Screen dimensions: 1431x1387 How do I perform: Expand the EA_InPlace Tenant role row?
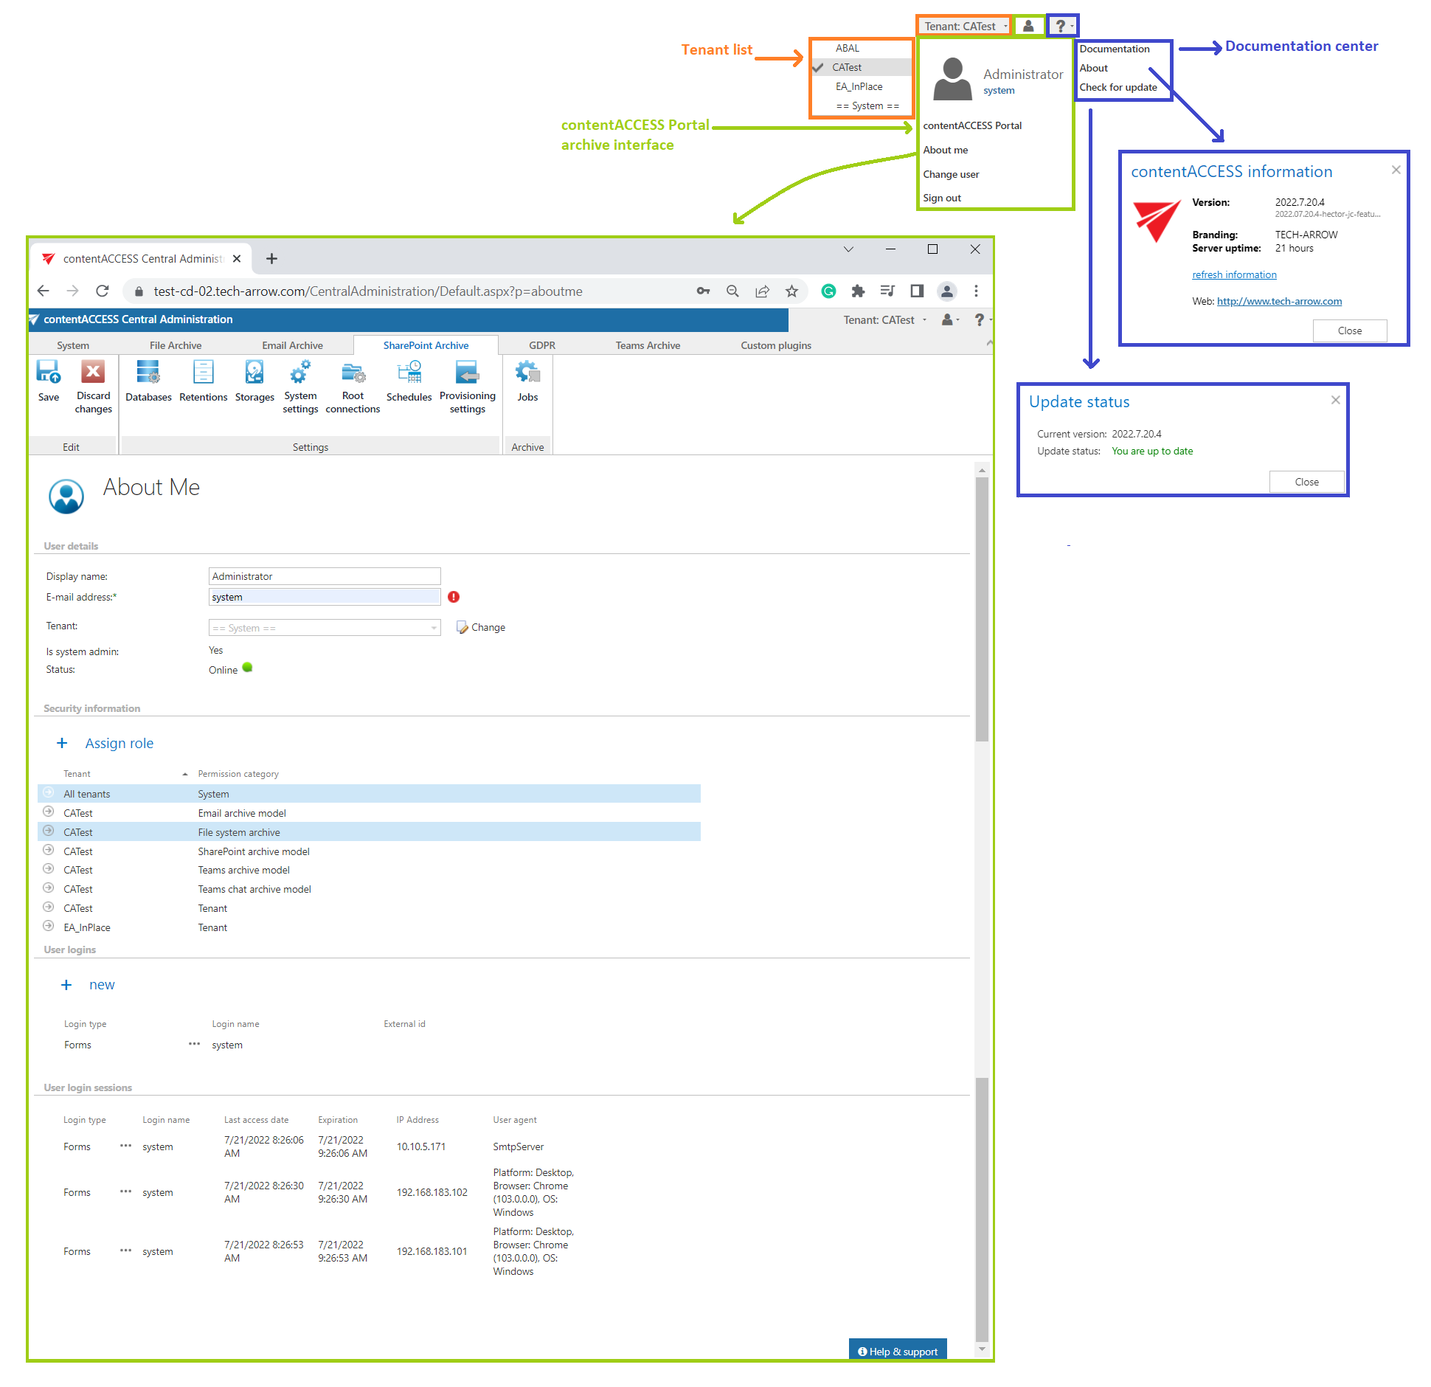click(49, 927)
